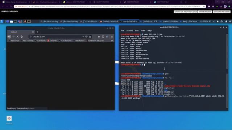This screenshot has height=130, width=232.
Task: Open terminal View menu
Action: [x=143, y=31]
